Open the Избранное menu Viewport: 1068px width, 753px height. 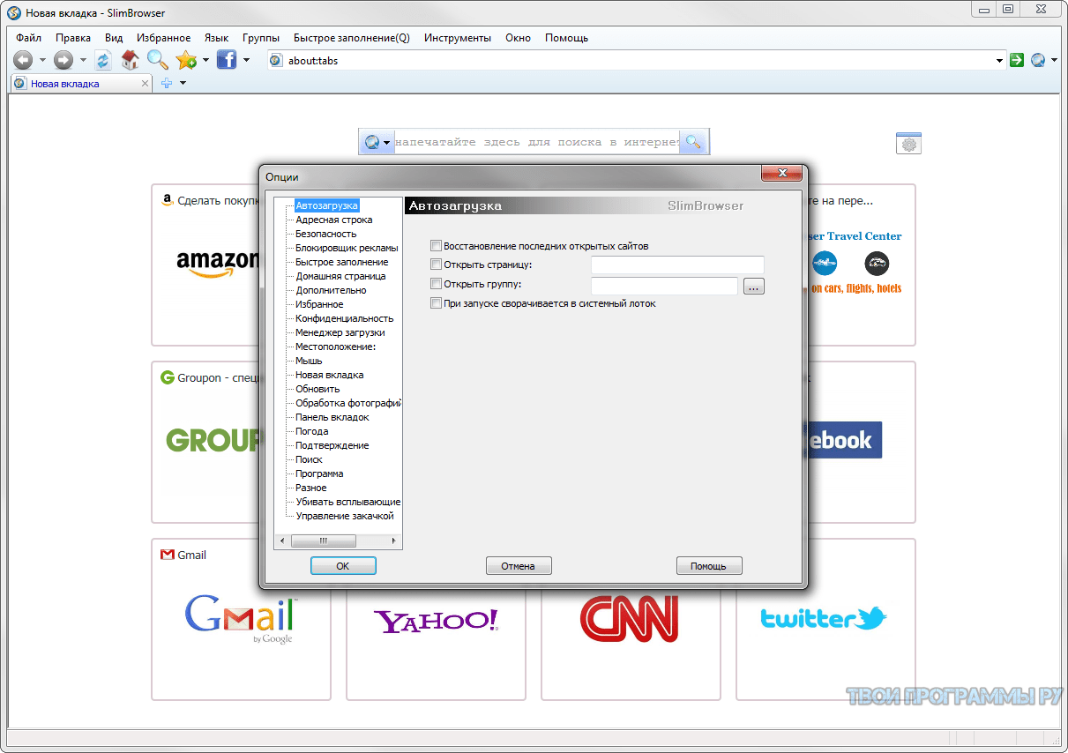(164, 38)
